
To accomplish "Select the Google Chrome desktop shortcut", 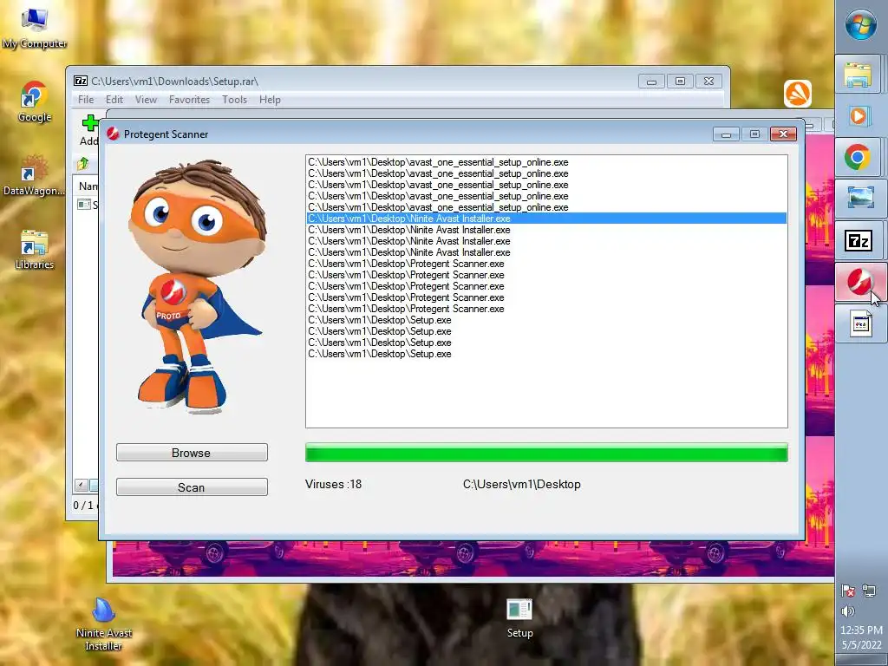I will (35, 102).
